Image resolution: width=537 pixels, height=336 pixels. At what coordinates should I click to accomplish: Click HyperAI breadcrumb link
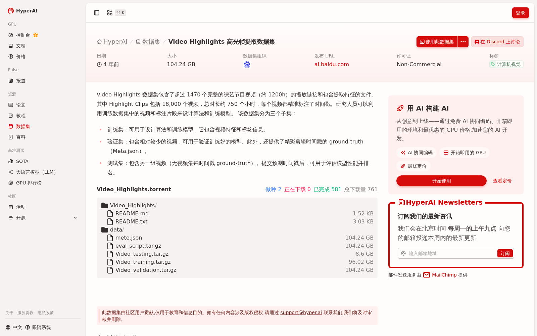pyautogui.click(x=112, y=42)
